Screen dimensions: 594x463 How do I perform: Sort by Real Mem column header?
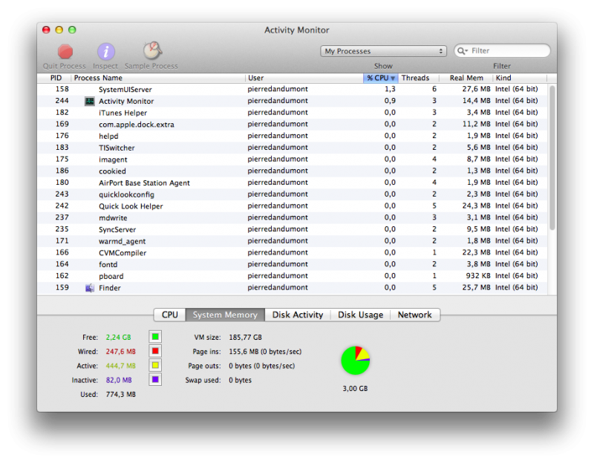coord(466,78)
